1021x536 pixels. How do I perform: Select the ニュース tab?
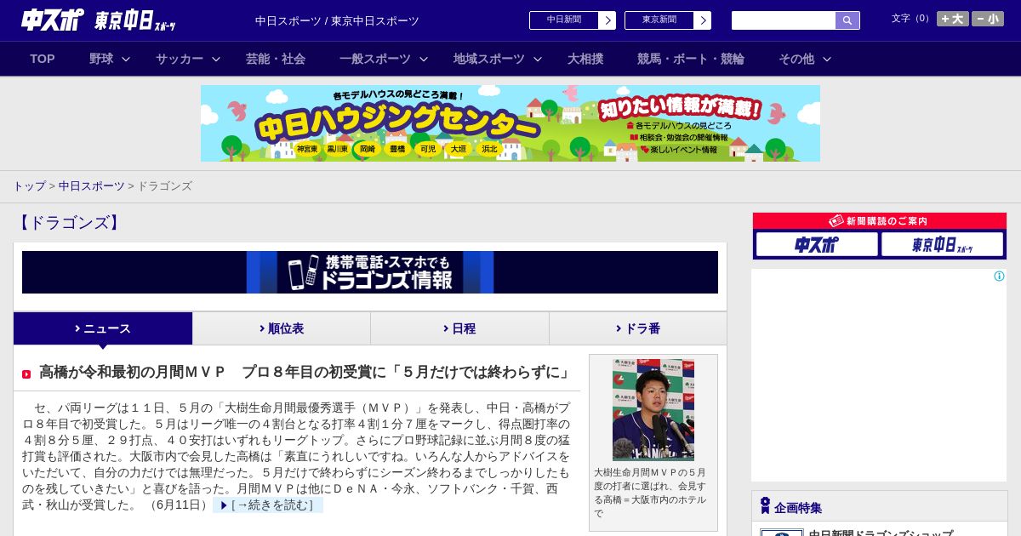(x=103, y=328)
